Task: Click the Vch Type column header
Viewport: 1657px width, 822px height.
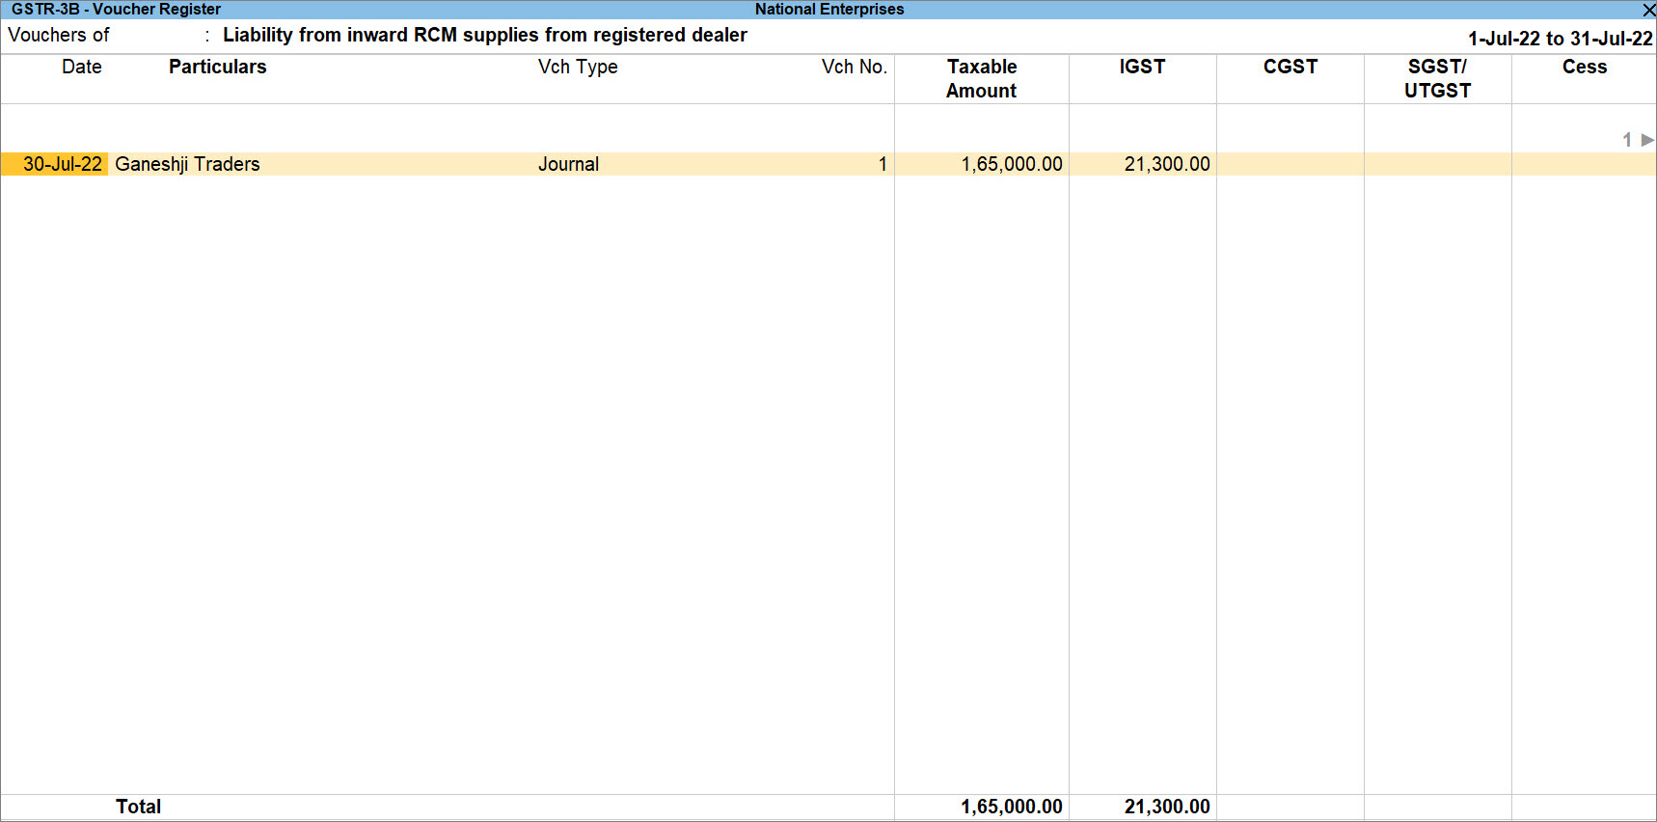Action: tap(578, 67)
